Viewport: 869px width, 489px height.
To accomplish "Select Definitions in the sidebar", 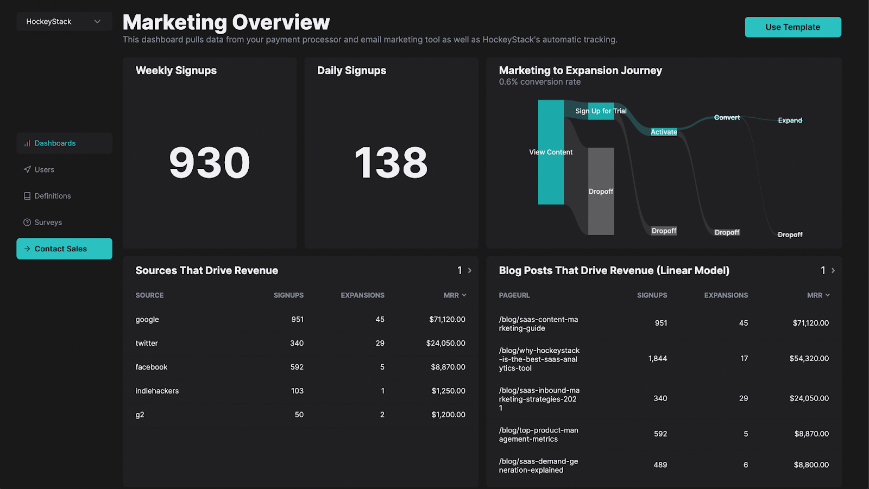I will pos(53,196).
